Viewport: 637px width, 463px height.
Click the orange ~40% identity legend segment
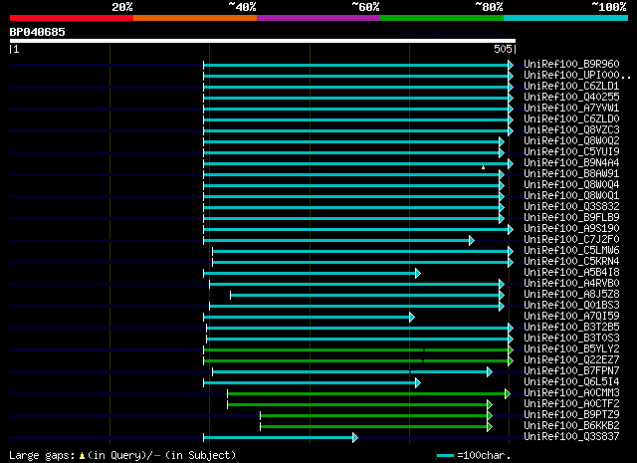tap(195, 18)
